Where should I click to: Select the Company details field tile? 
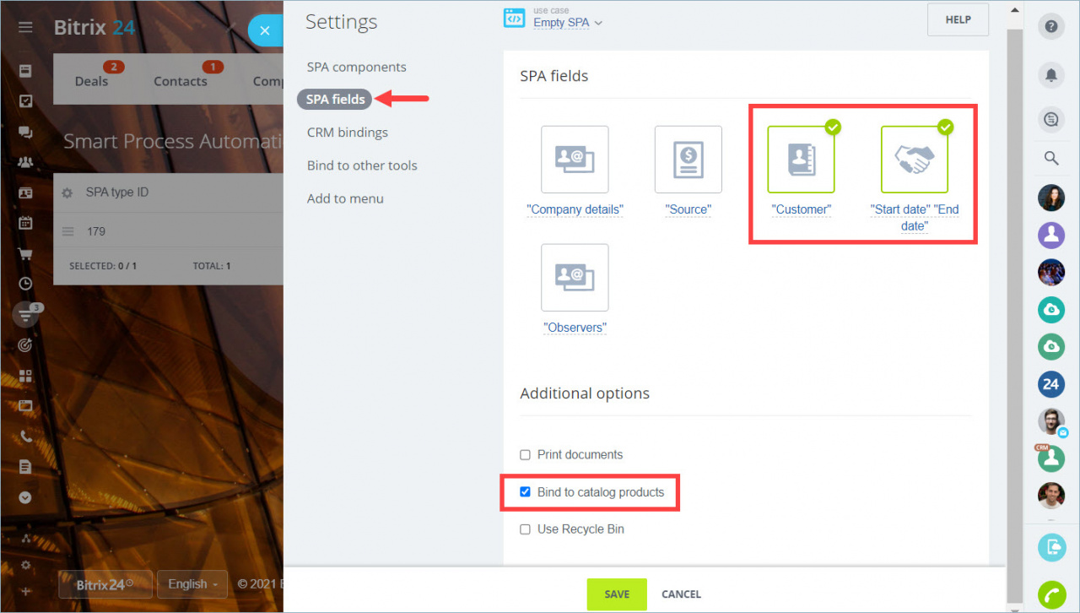[575, 160]
